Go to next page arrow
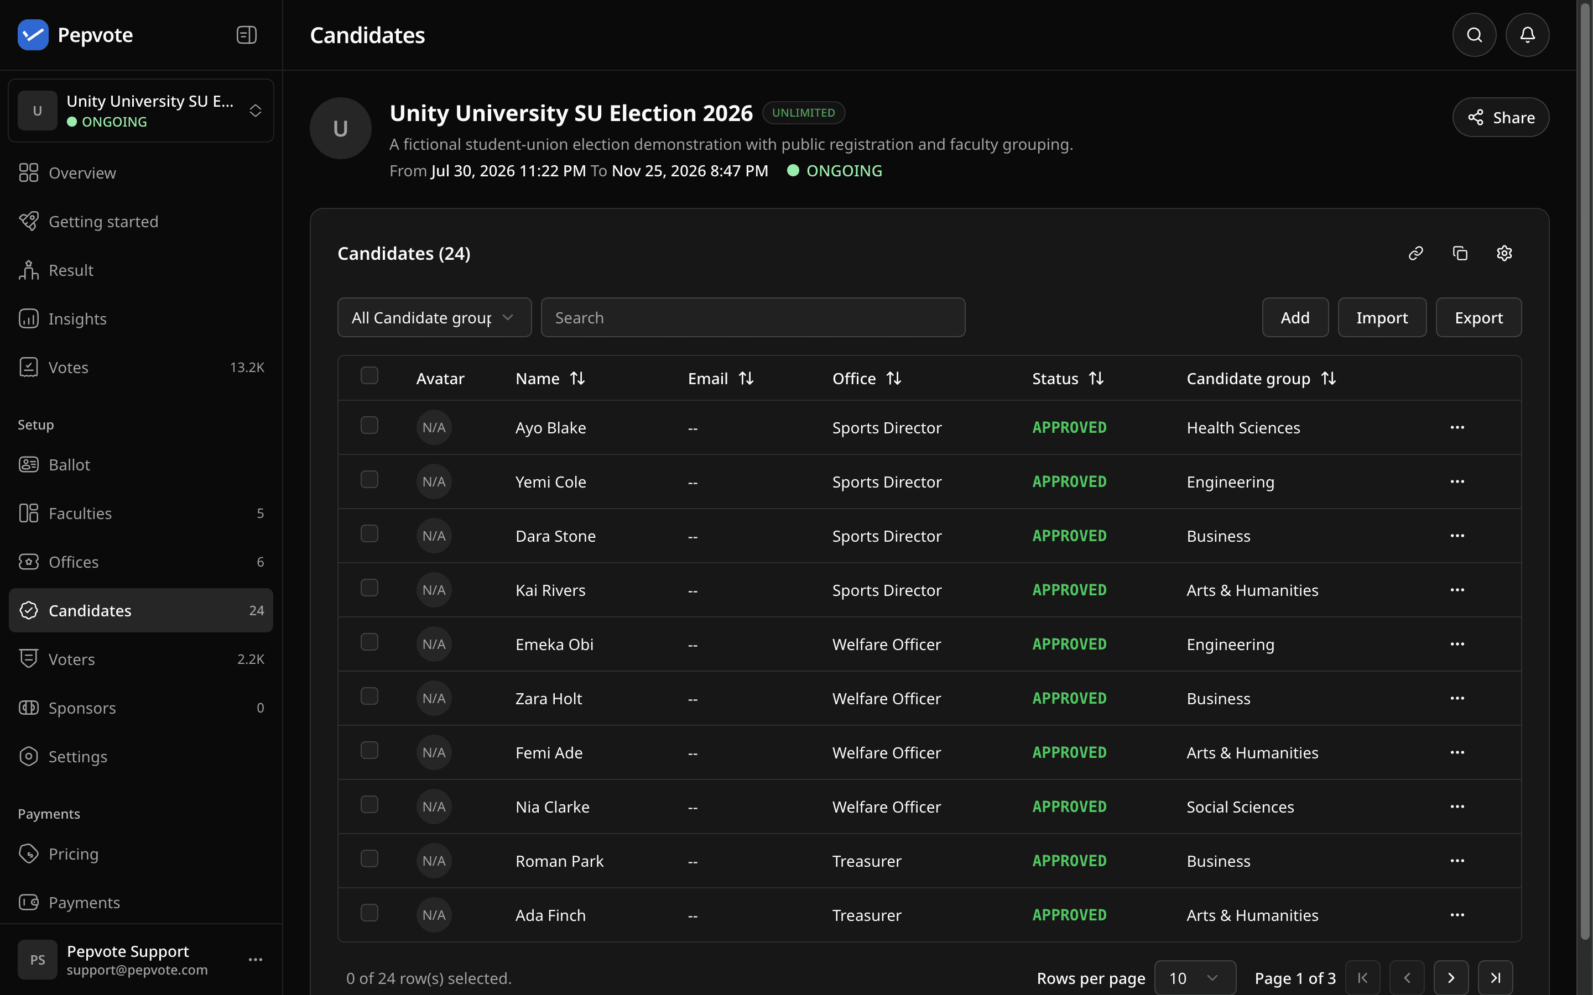Screen dimensions: 1593x995 coord(1451,978)
